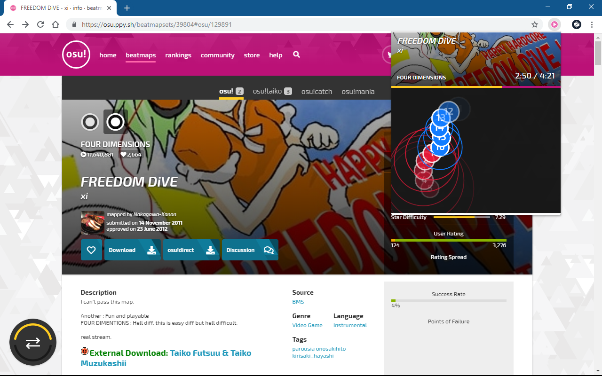Click the pink osu preview extension icon
Viewport: 602px width, 376px height.
[555, 24]
